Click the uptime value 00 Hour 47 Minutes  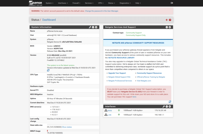(x=60, y=99)
